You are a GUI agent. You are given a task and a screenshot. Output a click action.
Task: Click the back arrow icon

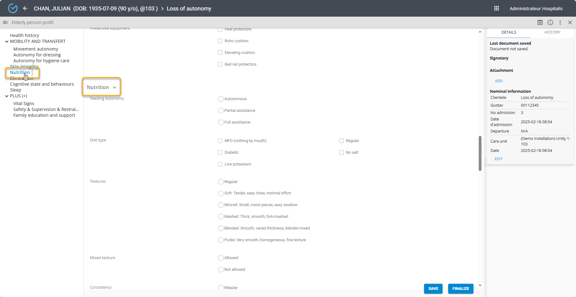point(25,8)
